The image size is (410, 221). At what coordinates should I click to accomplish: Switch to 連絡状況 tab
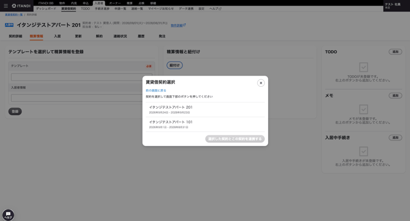point(120,36)
